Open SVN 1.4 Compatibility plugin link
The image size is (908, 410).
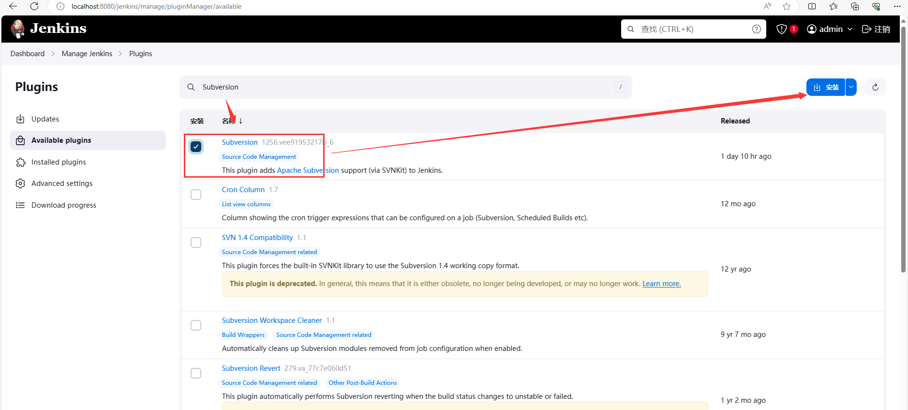tap(257, 238)
